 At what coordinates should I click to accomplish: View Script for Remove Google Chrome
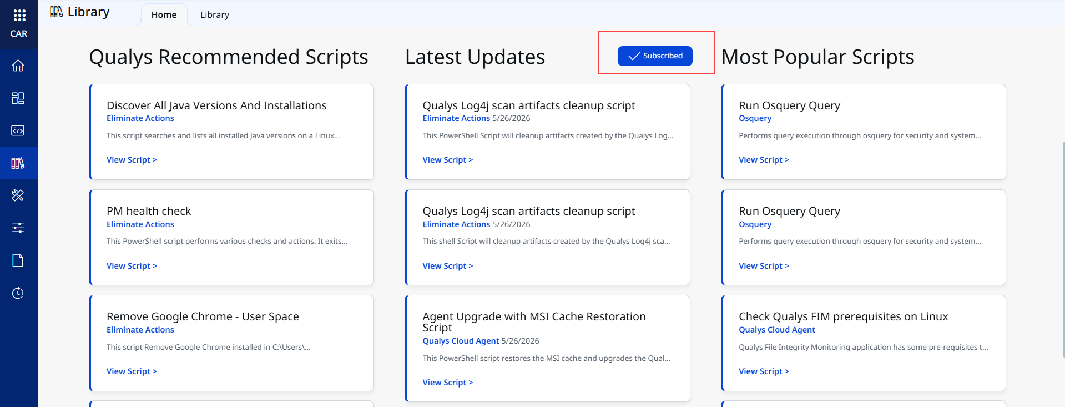(x=132, y=371)
